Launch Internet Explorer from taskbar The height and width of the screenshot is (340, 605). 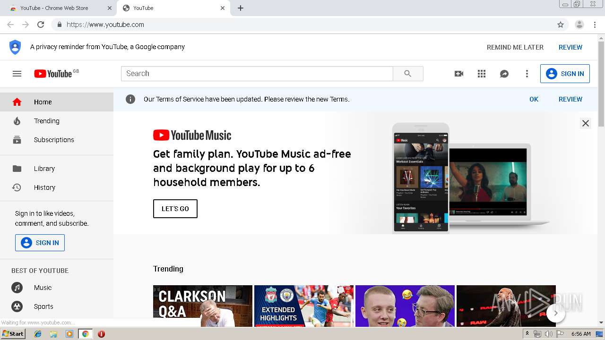(x=38, y=334)
